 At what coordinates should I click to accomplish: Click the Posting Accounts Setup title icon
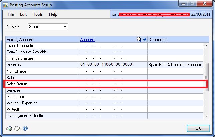pyautogui.click(x=5, y=5)
